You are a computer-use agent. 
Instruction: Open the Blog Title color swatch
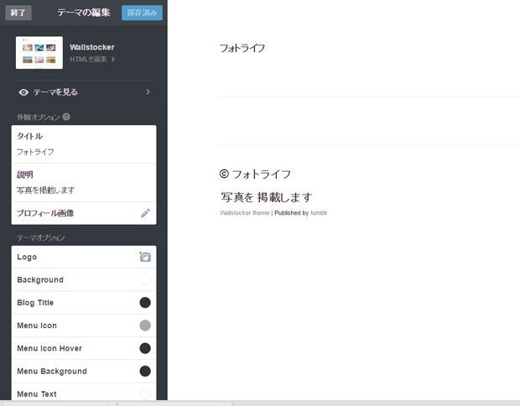pos(145,303)
